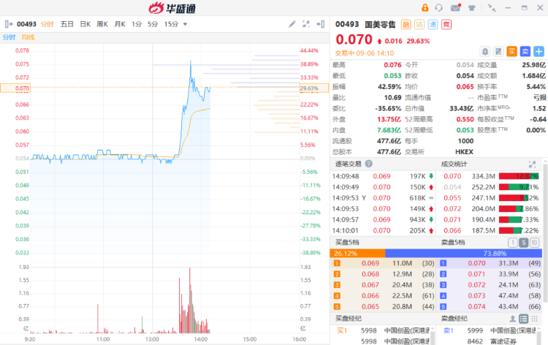This screenshot has height=345, width=548.
Task: Click the 14:09:48 trade row
Action: click(x=383, y=176)
